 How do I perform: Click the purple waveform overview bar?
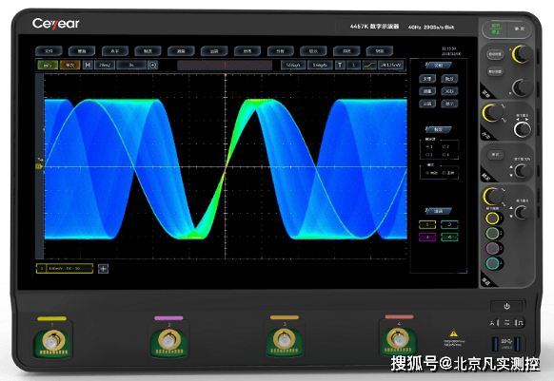pyautogui.click(x=225, y=65)
